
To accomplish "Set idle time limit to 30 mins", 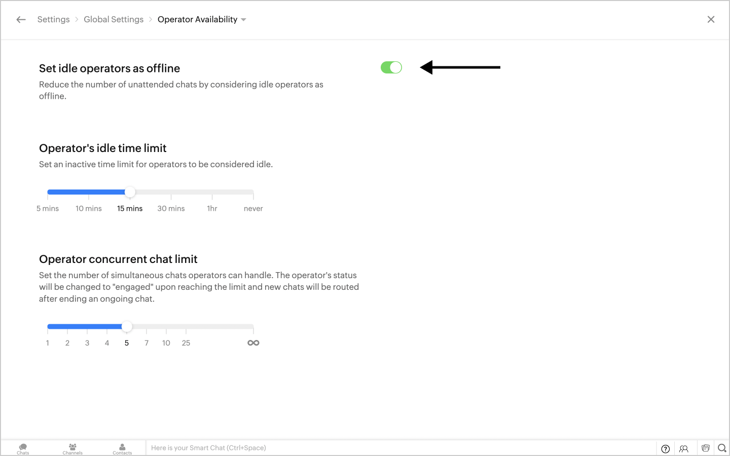I will point(171,193).
